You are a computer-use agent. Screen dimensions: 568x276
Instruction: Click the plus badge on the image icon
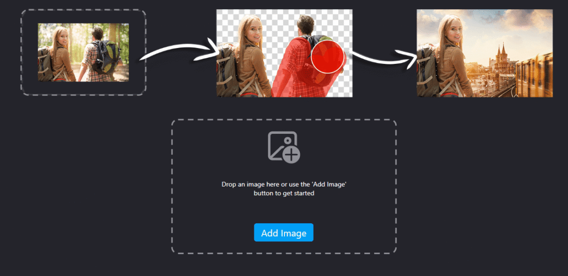[x=292, y=155]
